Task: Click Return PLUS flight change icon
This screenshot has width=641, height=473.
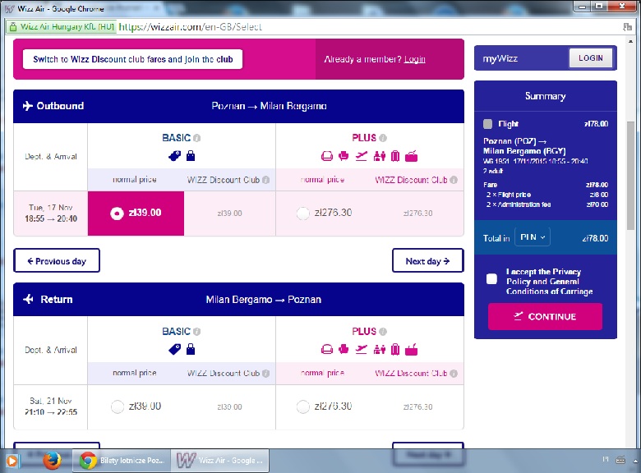Action: coord(362,350)
